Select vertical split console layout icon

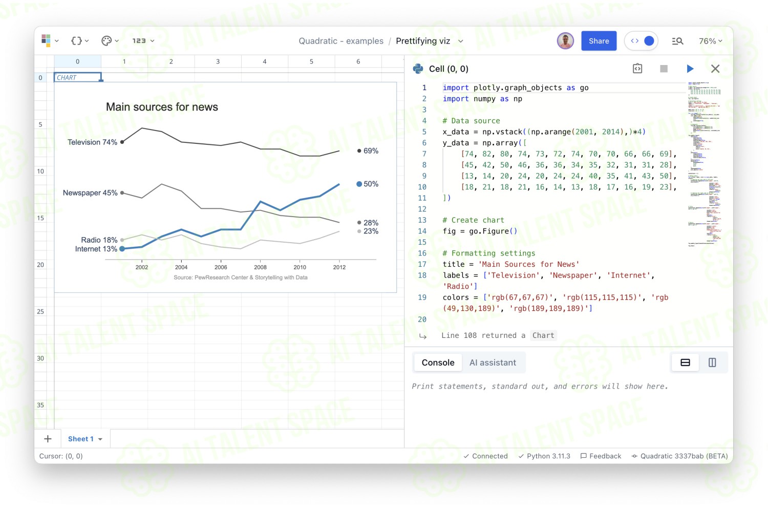(x=712, y=362)
